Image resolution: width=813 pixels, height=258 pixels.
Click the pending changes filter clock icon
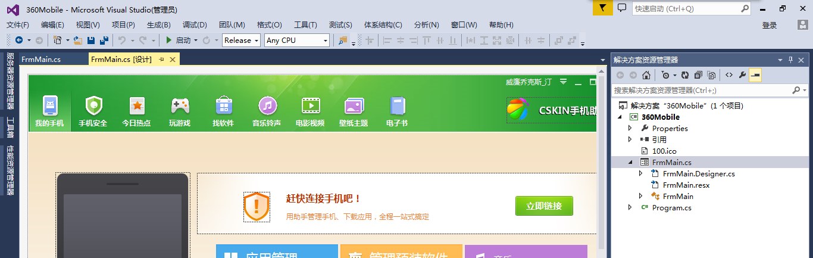tap(665, 75)
